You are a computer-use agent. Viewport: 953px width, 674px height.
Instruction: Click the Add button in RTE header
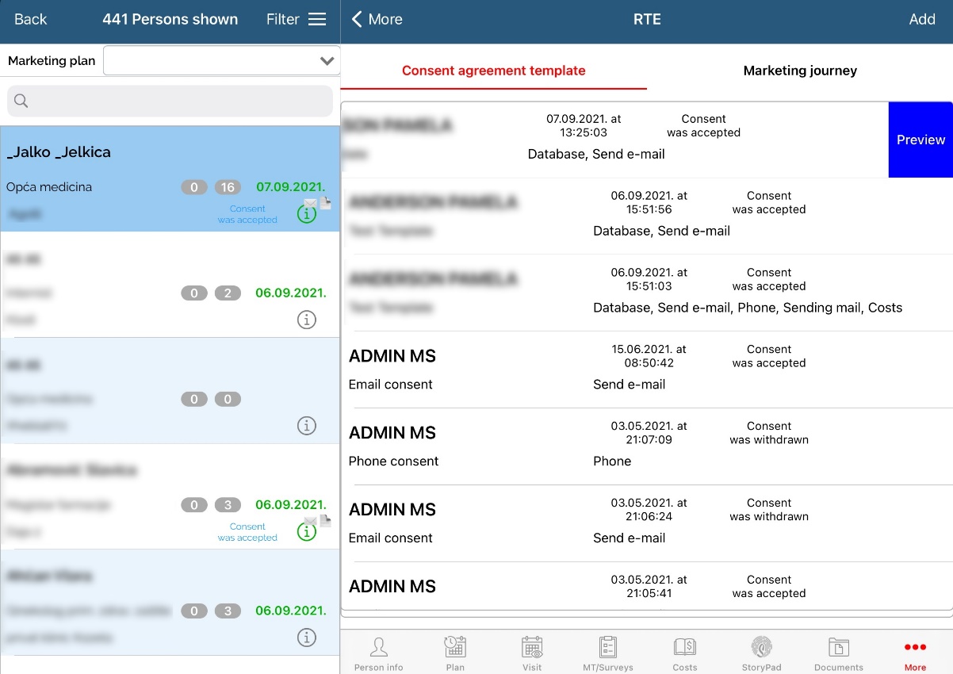coord(921,20)
